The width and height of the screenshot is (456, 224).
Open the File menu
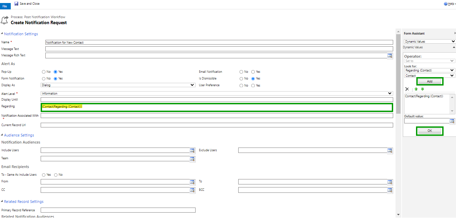(5, 6)
